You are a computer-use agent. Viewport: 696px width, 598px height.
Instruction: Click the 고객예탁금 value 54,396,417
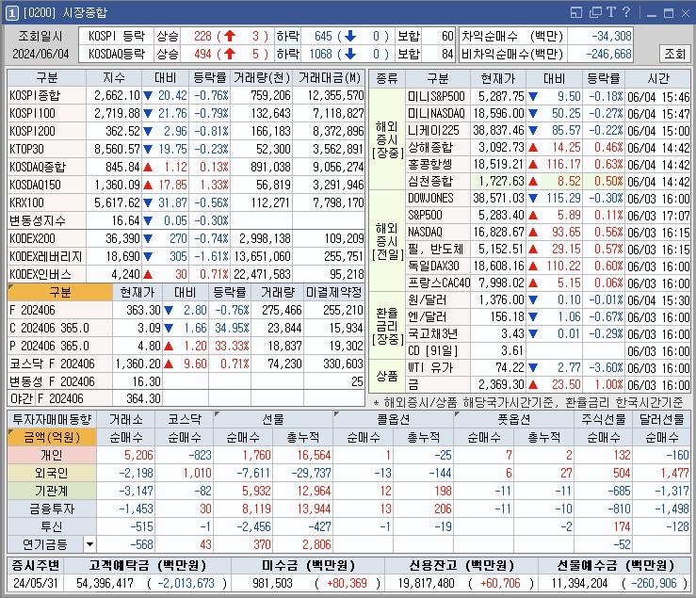[105, 583]
